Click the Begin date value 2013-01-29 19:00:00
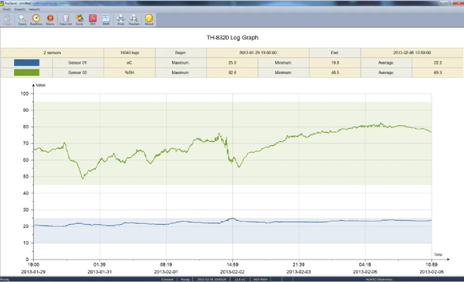 (258, 52)
